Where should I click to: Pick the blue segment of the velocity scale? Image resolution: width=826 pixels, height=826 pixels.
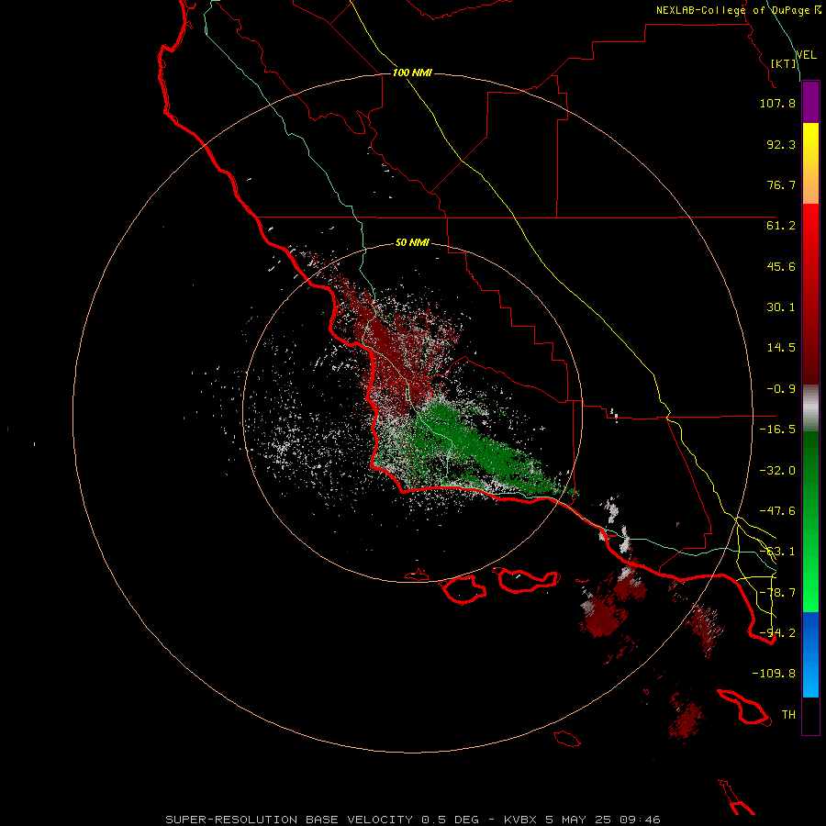(x=810, y=654)
